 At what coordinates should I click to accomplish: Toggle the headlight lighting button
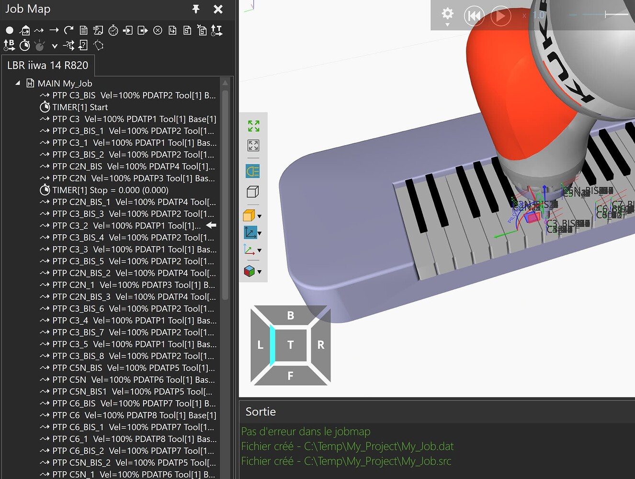253,171
